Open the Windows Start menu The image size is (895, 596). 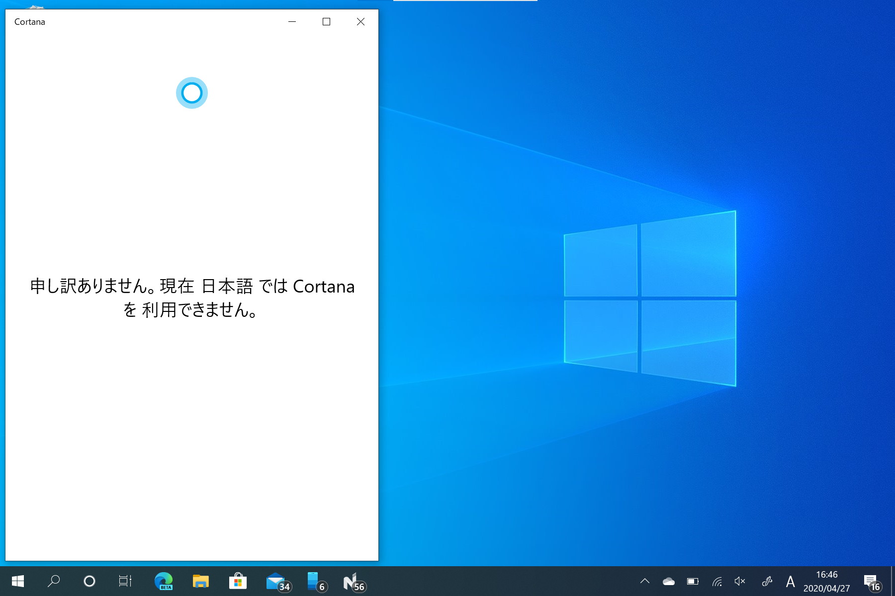[18, 581]
